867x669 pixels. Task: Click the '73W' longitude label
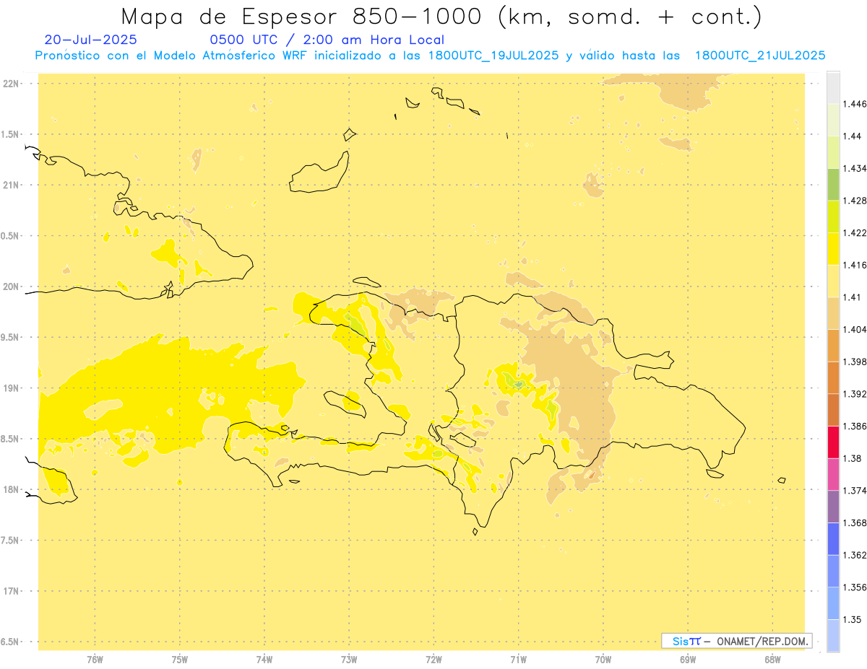pyautogui.click(x=349, y=660)
